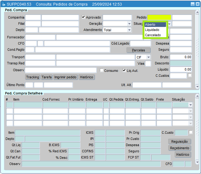The width and height of the screenshot is (201, 174).
Task: Expand the Atendimento dropdown showing Total
Action: (x=129, y=30)
